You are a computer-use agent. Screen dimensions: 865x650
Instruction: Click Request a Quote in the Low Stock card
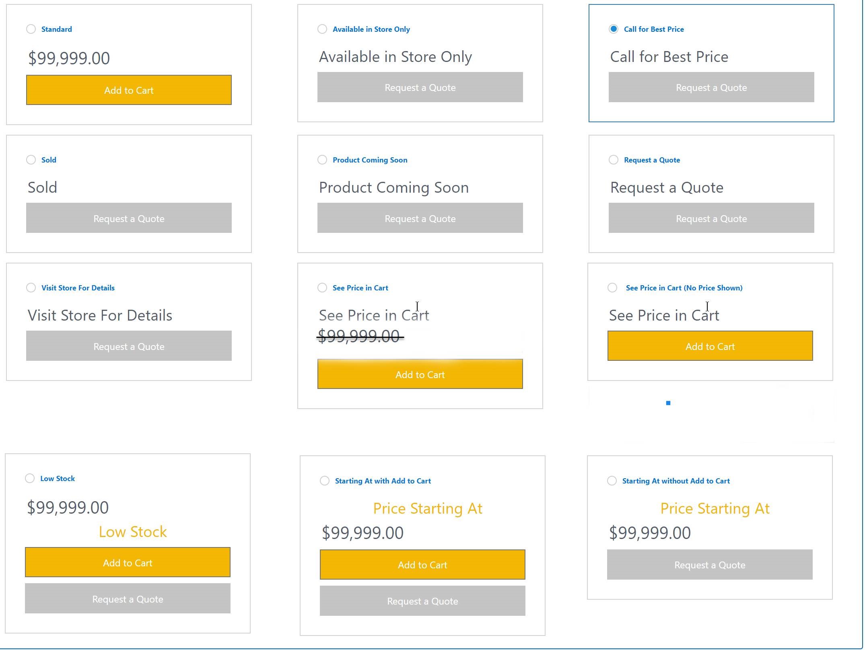[128, 599]
